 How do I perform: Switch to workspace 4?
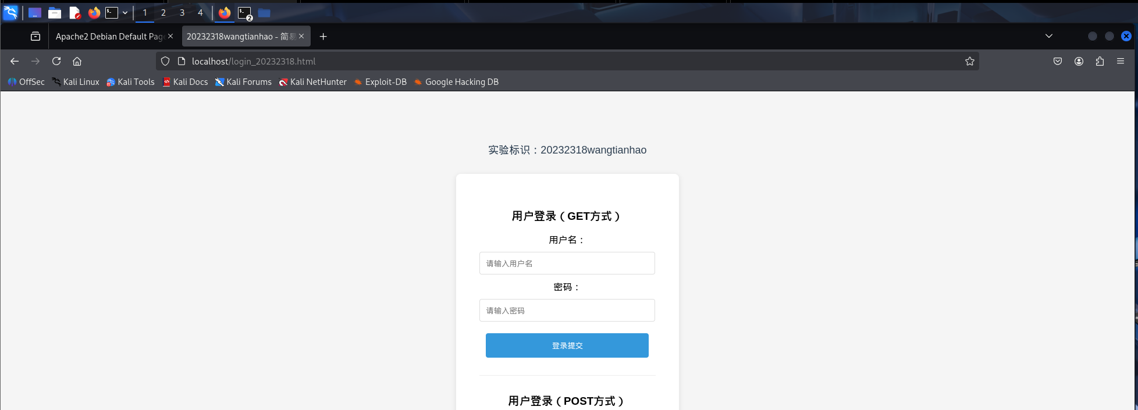[200, 12]
